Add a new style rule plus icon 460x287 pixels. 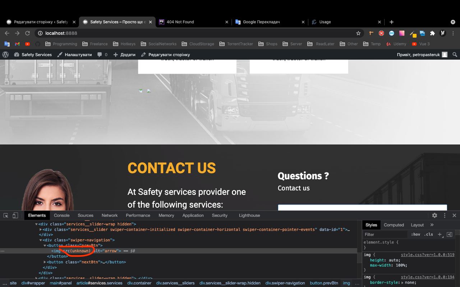(440, 234)
